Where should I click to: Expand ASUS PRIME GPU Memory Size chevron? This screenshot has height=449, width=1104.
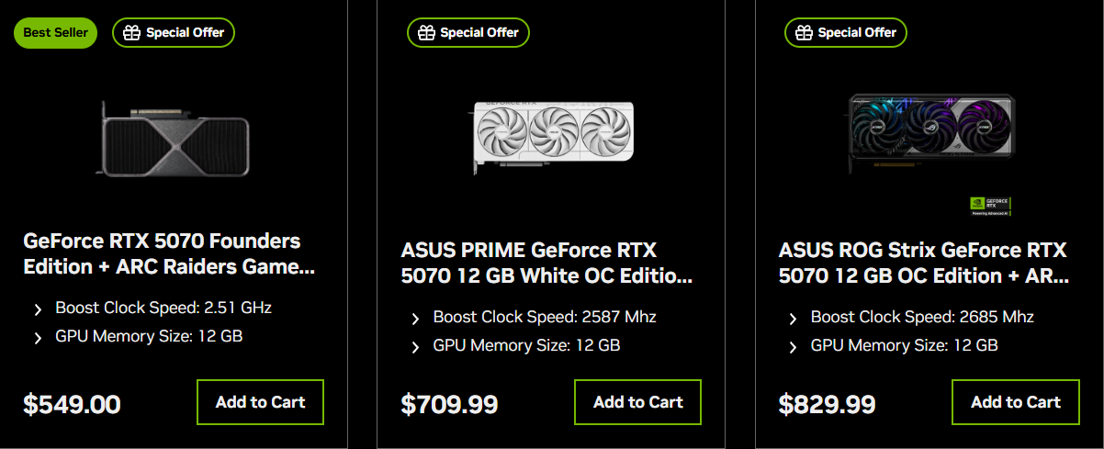click(415, 347)
